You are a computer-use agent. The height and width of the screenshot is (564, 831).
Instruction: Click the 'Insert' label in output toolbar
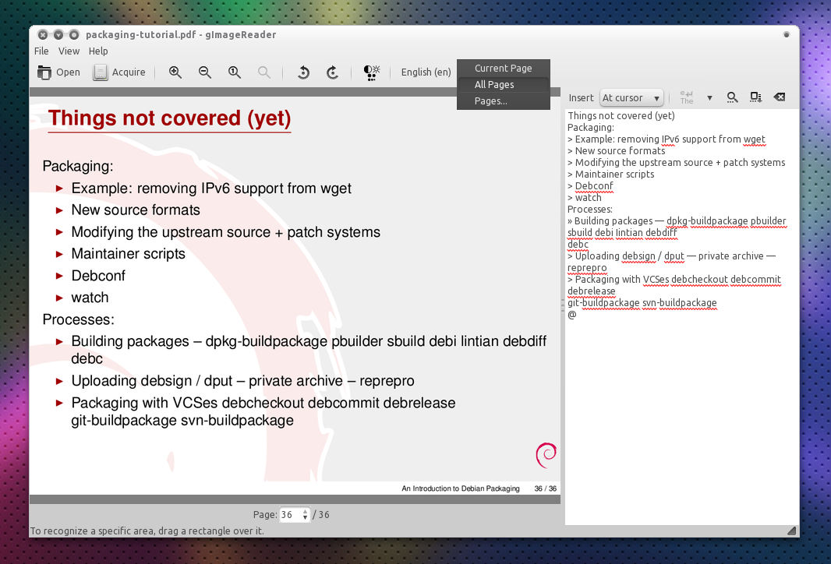point(581,98)
